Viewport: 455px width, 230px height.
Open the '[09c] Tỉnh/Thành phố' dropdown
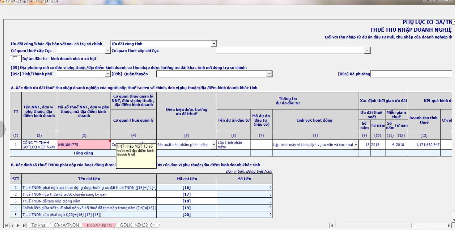(x=107, y=74)
